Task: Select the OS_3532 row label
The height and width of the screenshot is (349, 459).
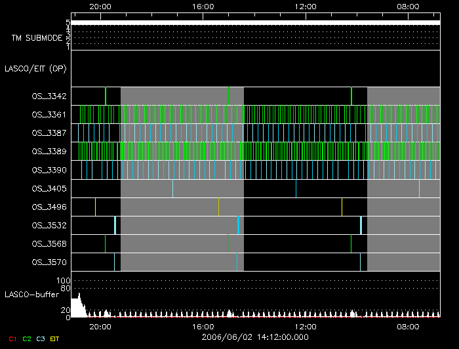Action: click(49, 226)
